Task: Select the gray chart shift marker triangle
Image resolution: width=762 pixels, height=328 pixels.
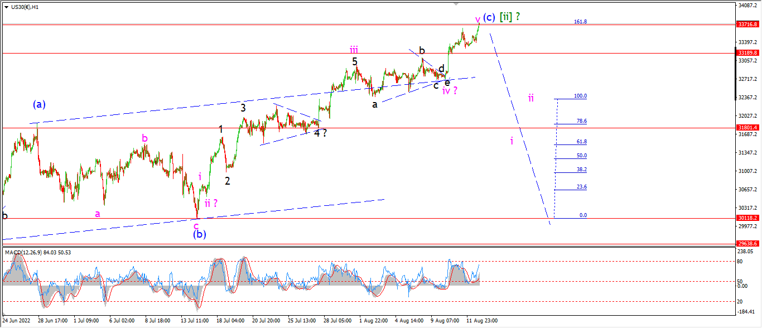Action: (455, 4)
